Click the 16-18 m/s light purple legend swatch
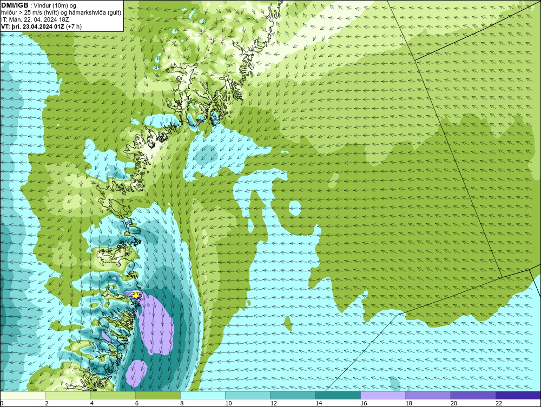This screenshot has width=541, height=407. click(383, 395)
